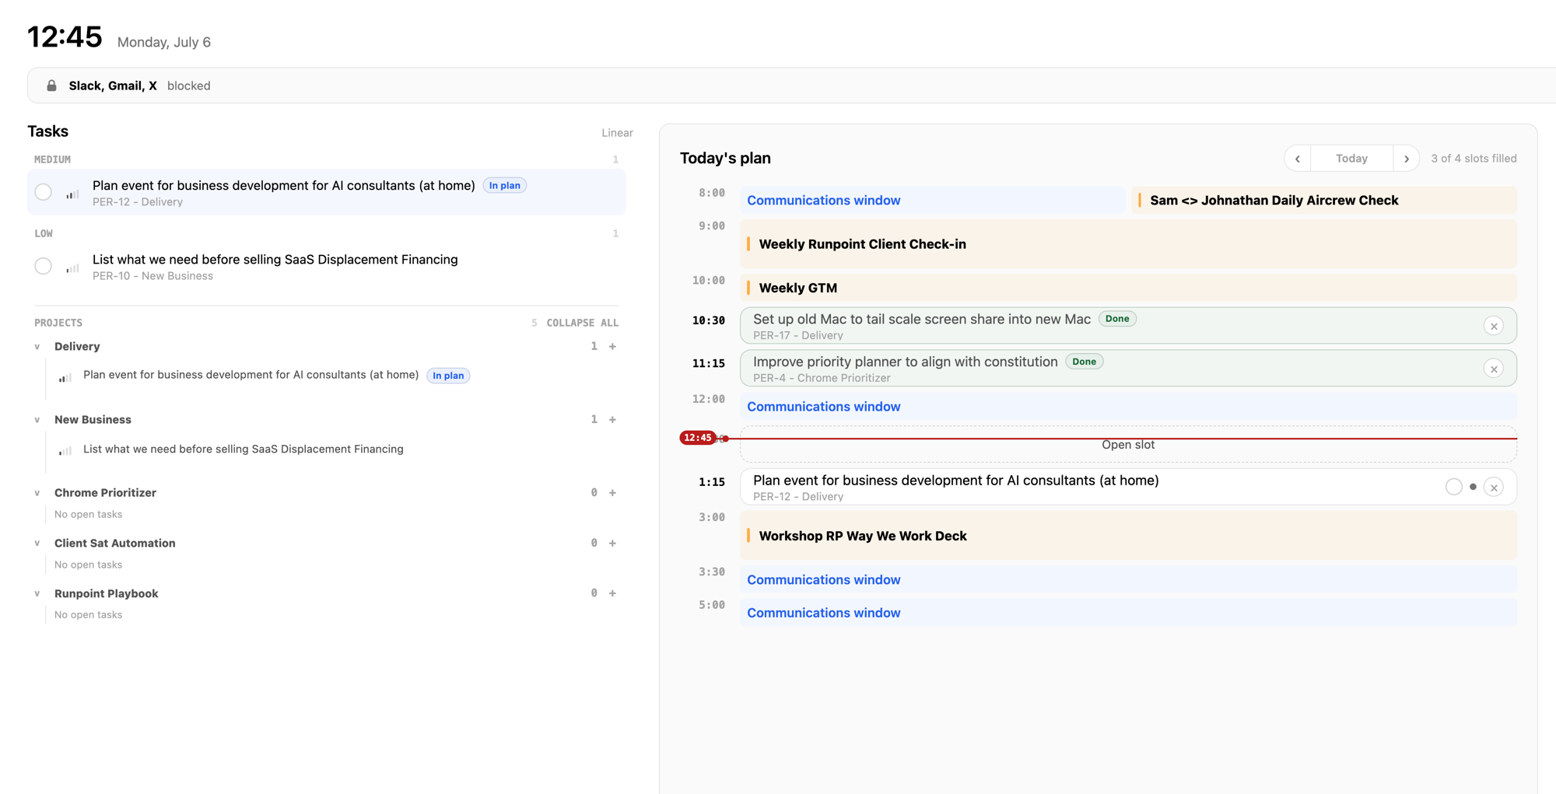Click the Tasks heading

(x=48, y=131)
